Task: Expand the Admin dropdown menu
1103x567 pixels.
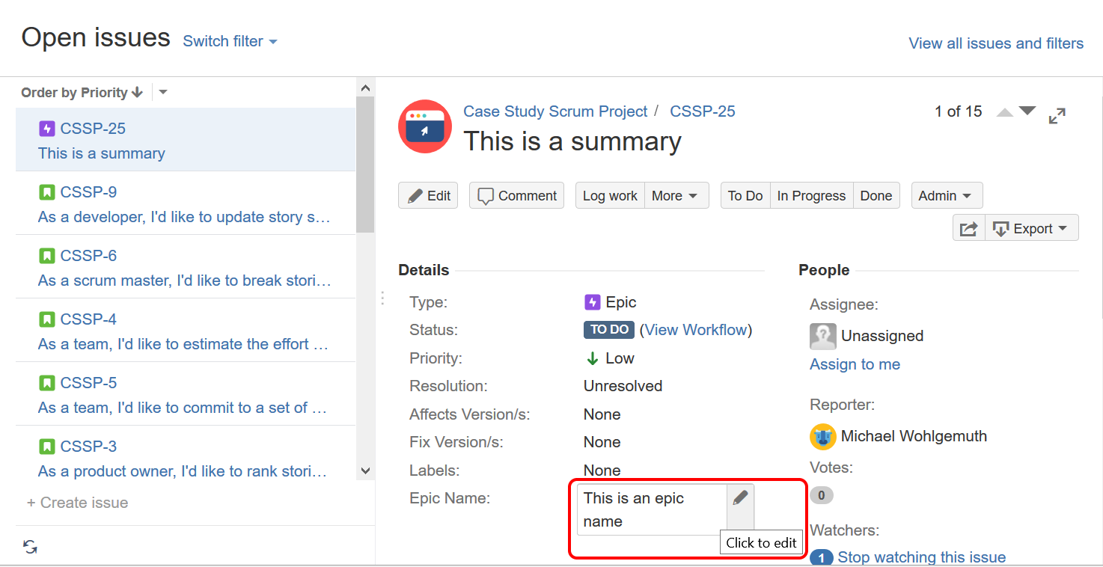Action: click(946, 195)
